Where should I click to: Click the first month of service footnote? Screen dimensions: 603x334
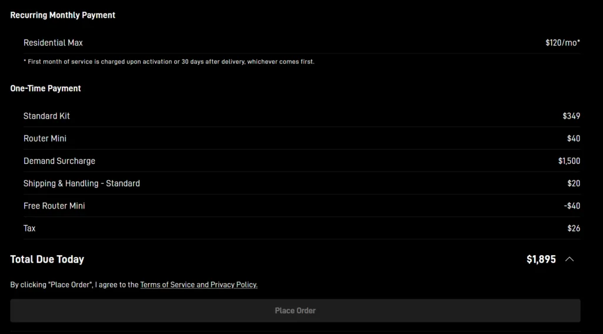168,62
